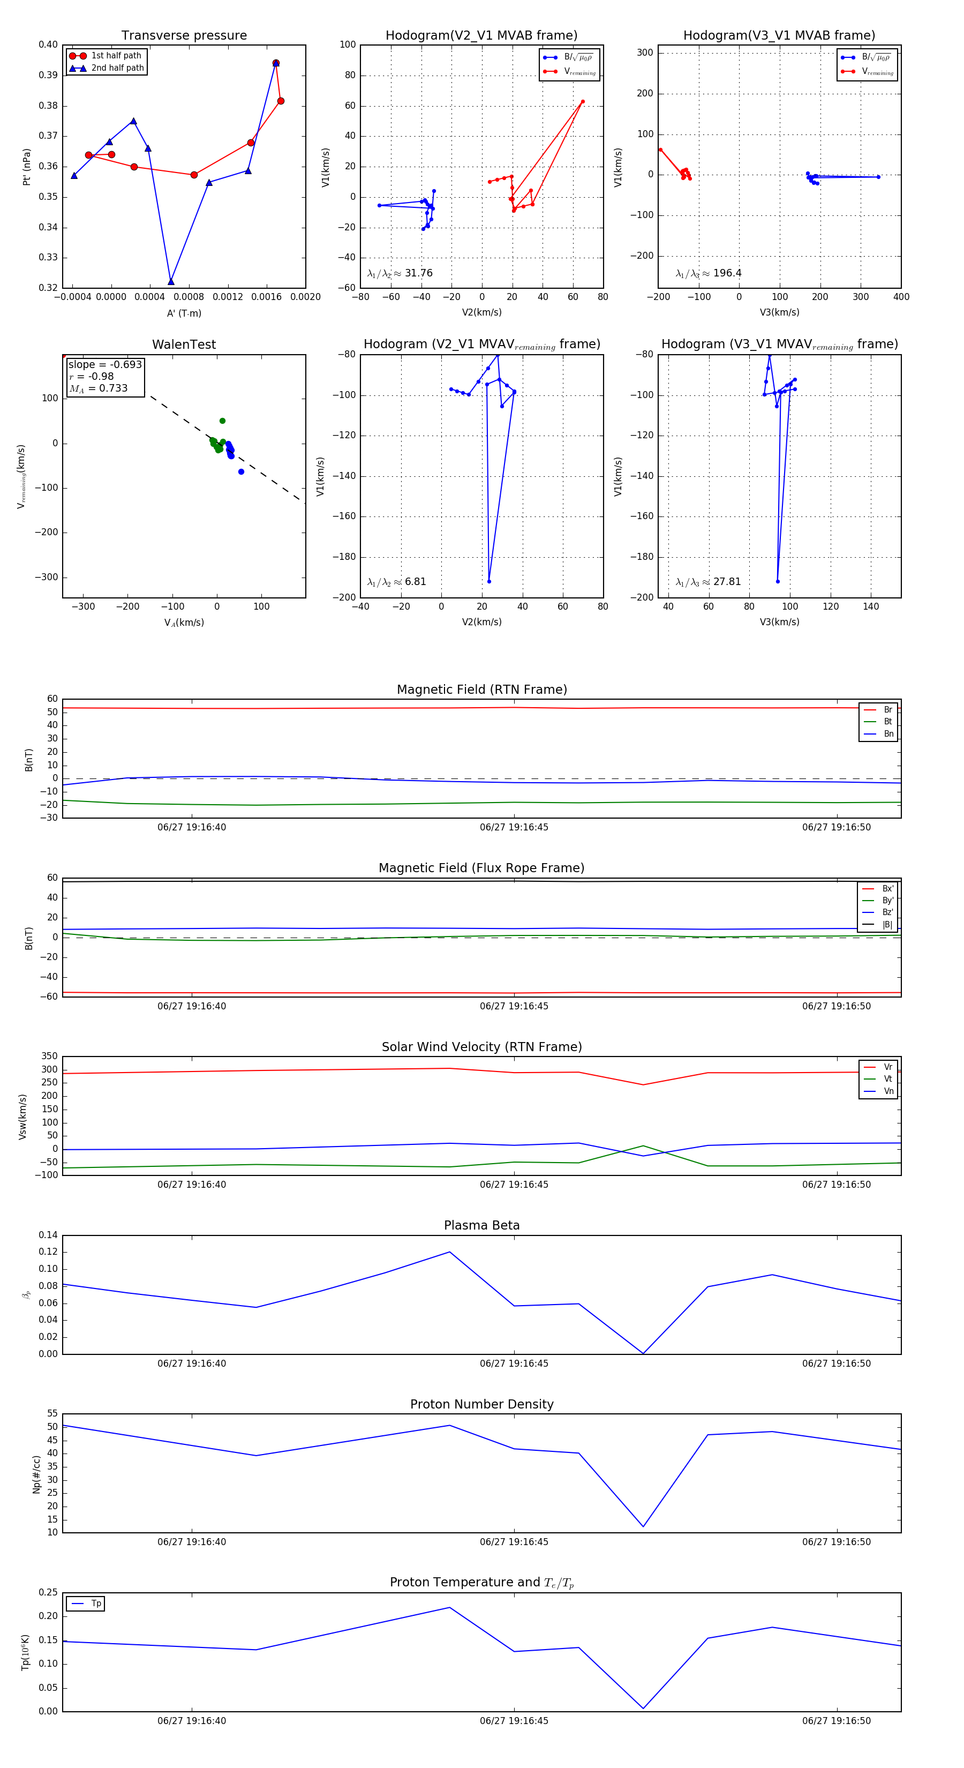Click the top-right red point in V2_V1 MVAB hodogram
The width and height of the screenshot is (964, 1768).
pyautogui.click(x=583, y=102)
